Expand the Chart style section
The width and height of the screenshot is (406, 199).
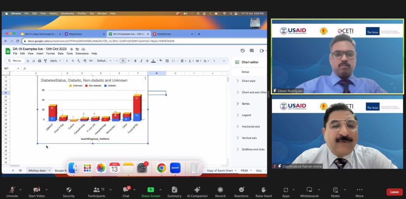coord(248,81)
